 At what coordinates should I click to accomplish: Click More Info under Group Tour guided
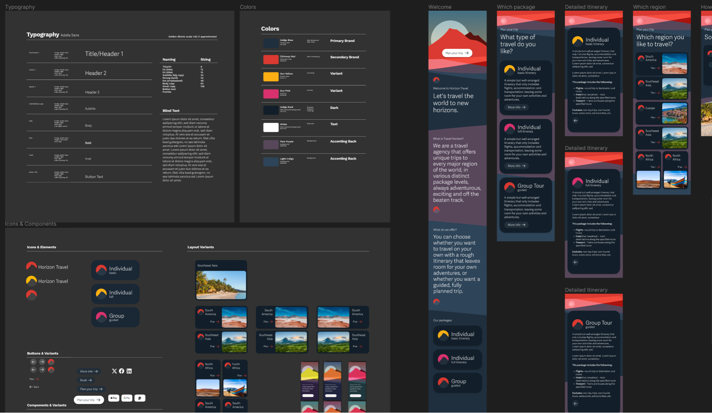pos(516,225)
